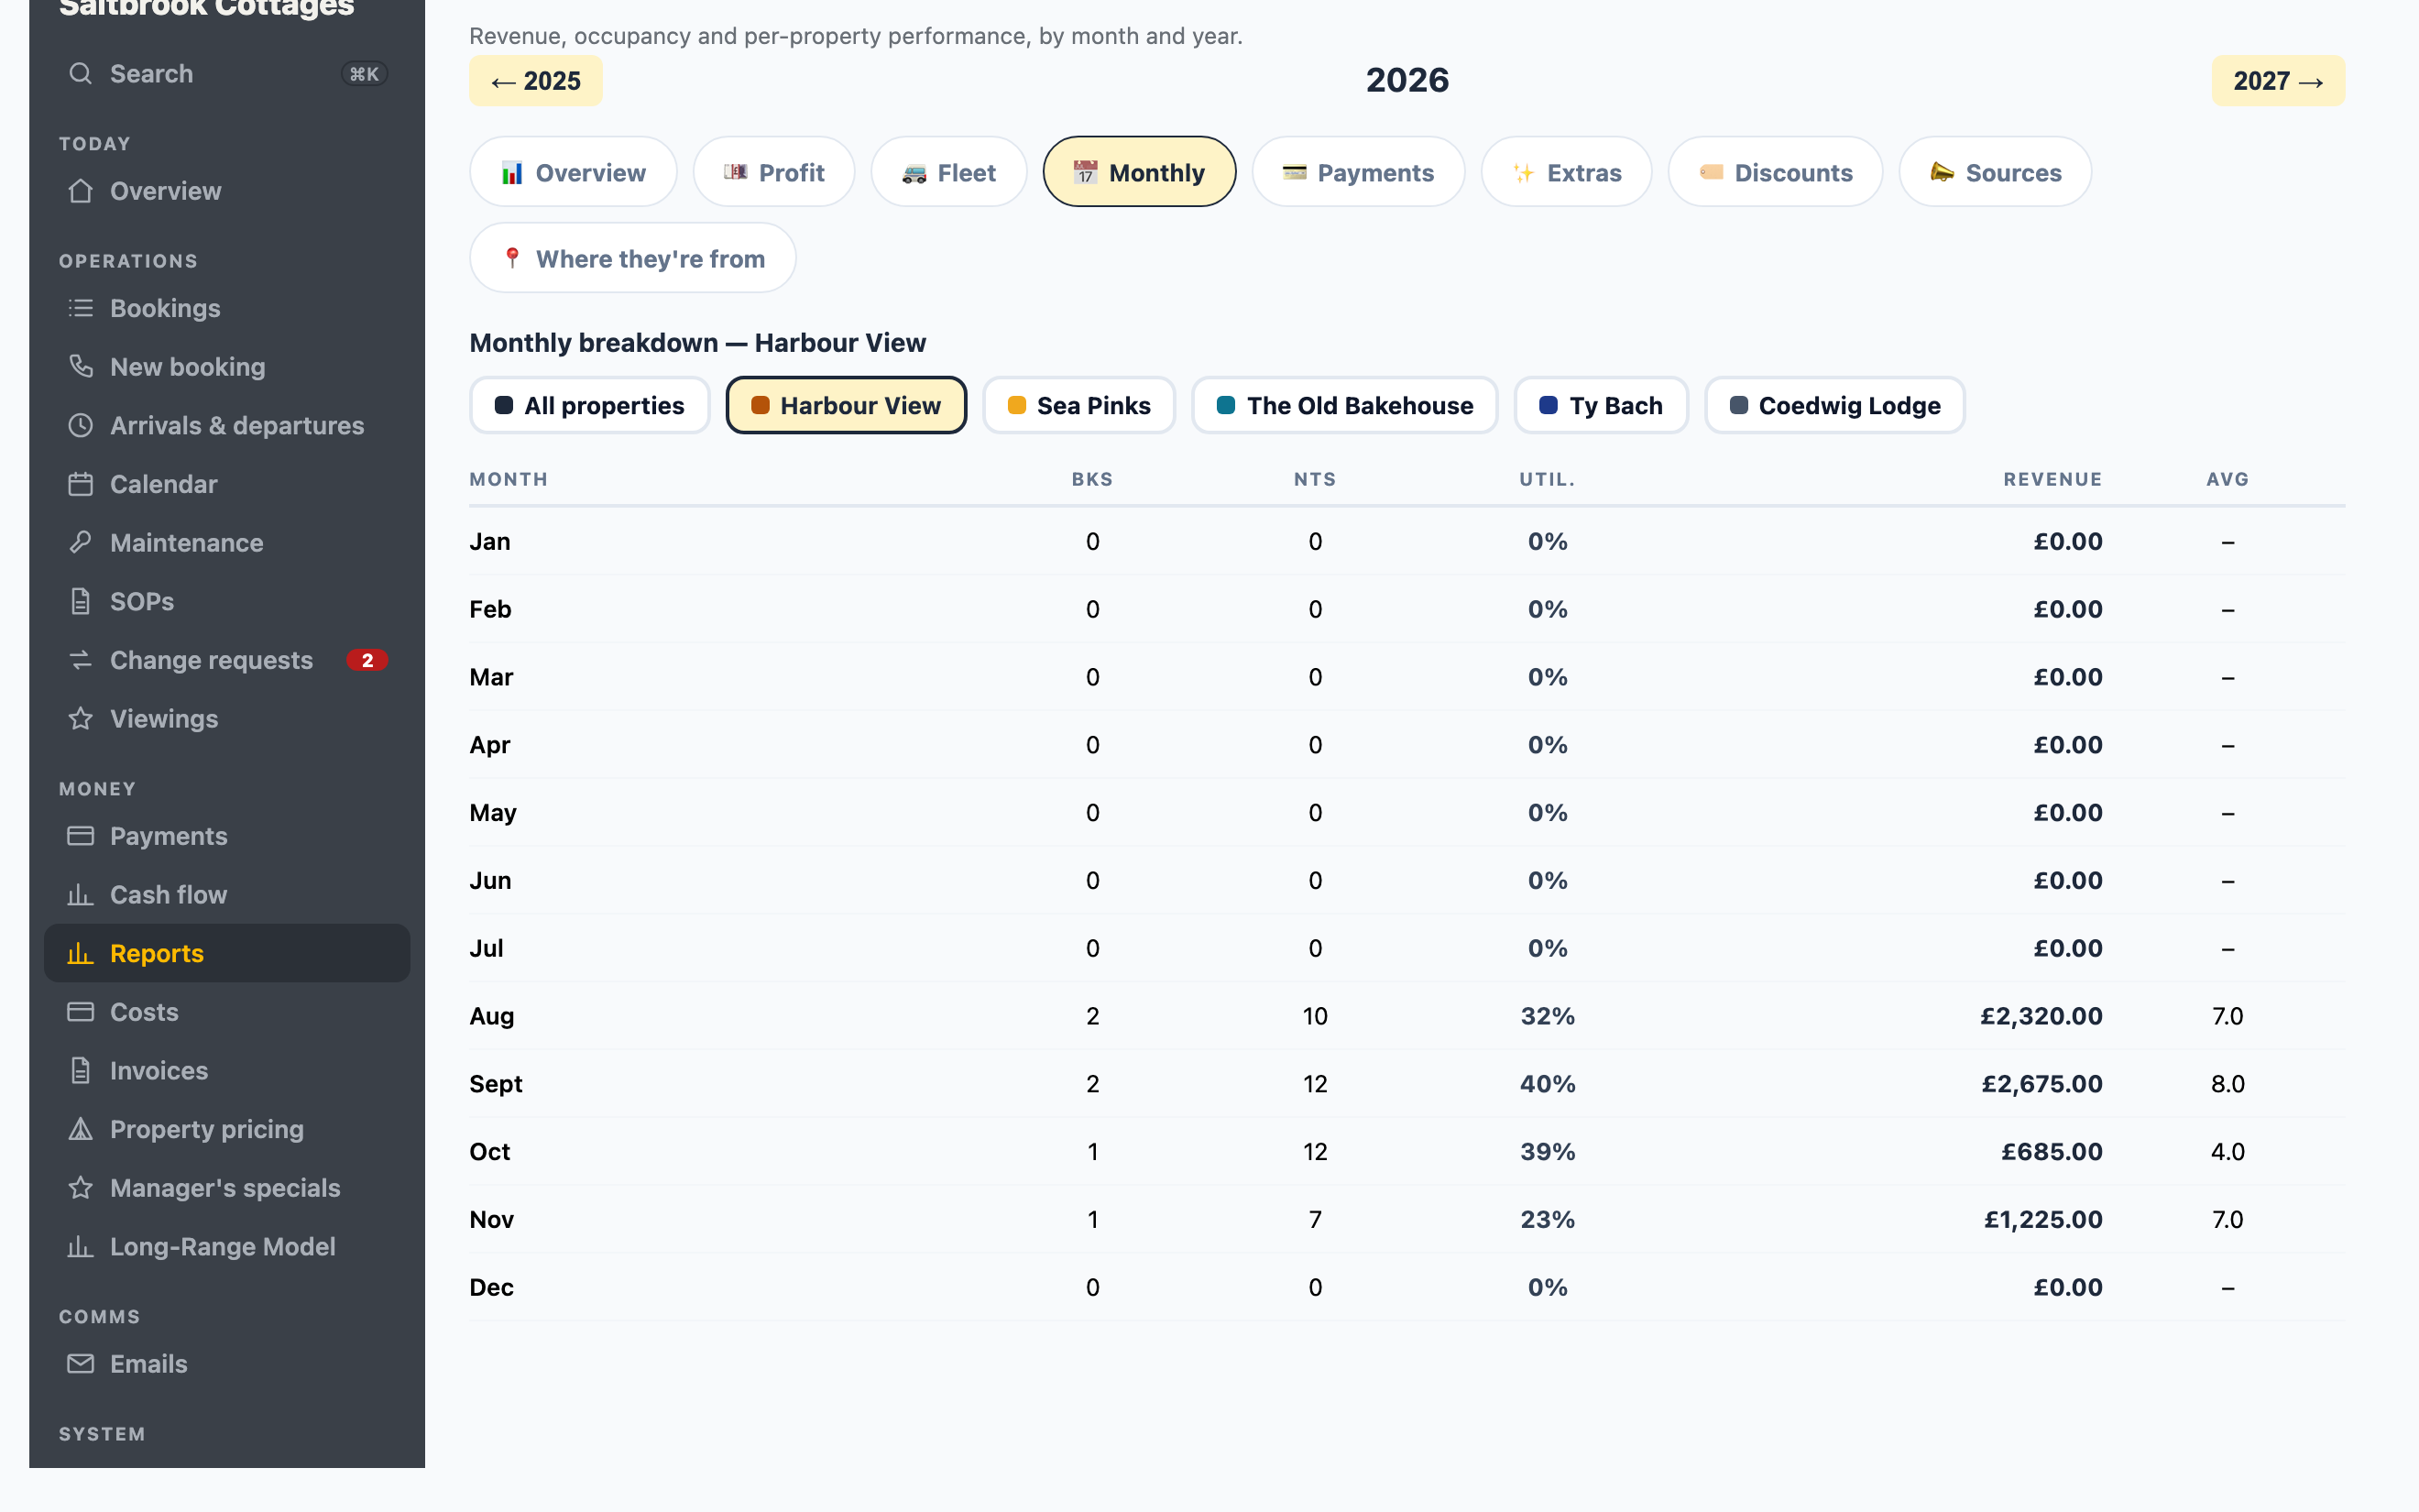Click the Calendar icon in sidebar
Image resolution: width=2419 pixels, height=1512 pixels.
(80, 484)
